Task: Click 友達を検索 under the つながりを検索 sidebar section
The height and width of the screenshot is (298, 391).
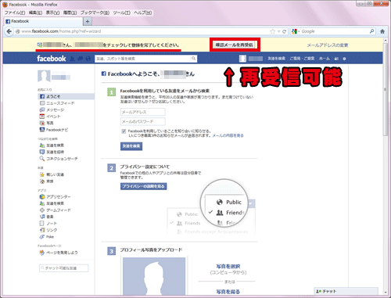Action: click(52, 145)
